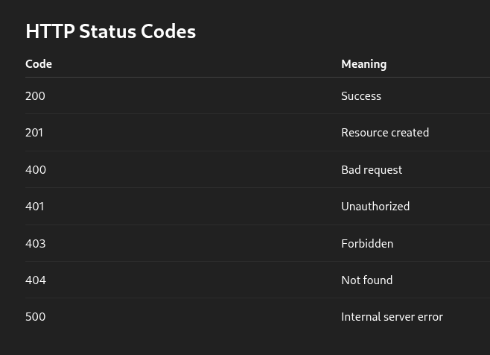Select the Not found text
Viewport: 490px width, 355px height.
click(x=367, y=280)
